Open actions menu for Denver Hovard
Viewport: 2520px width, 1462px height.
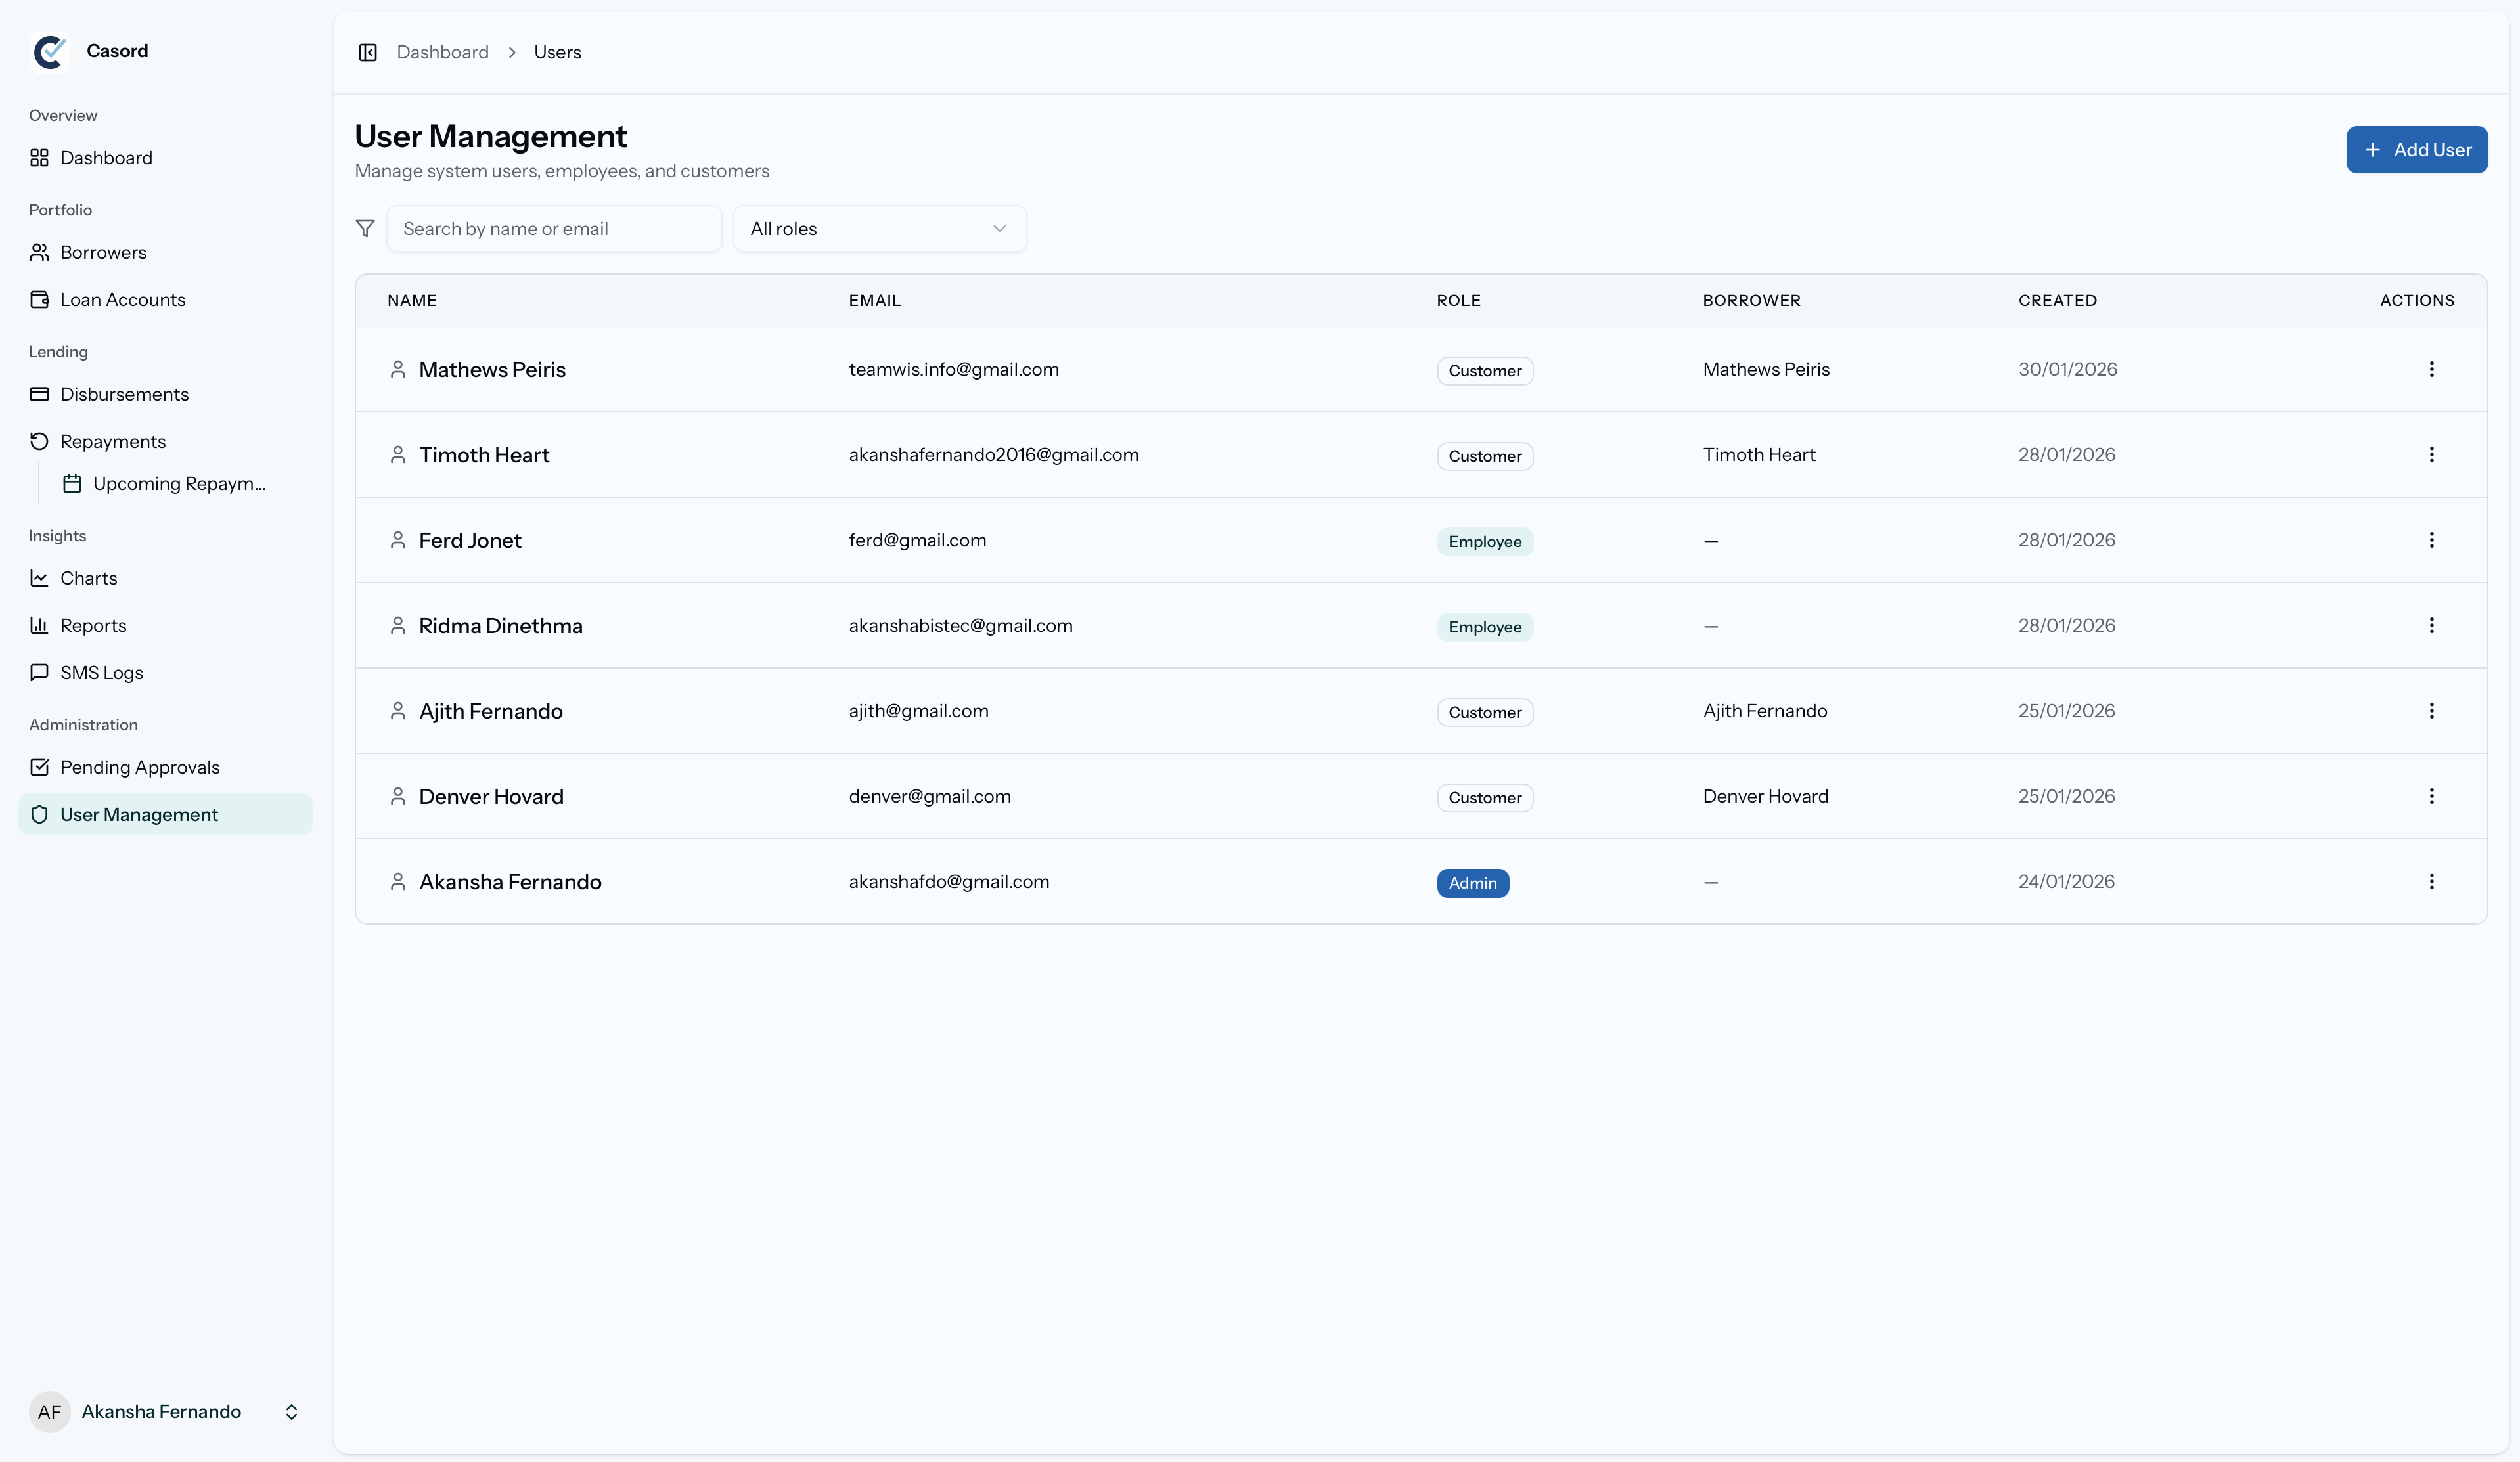point(2431,796)
